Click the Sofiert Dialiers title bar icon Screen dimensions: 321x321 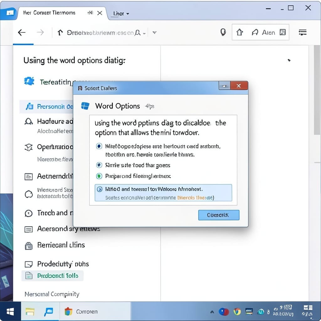pos(80,88)
